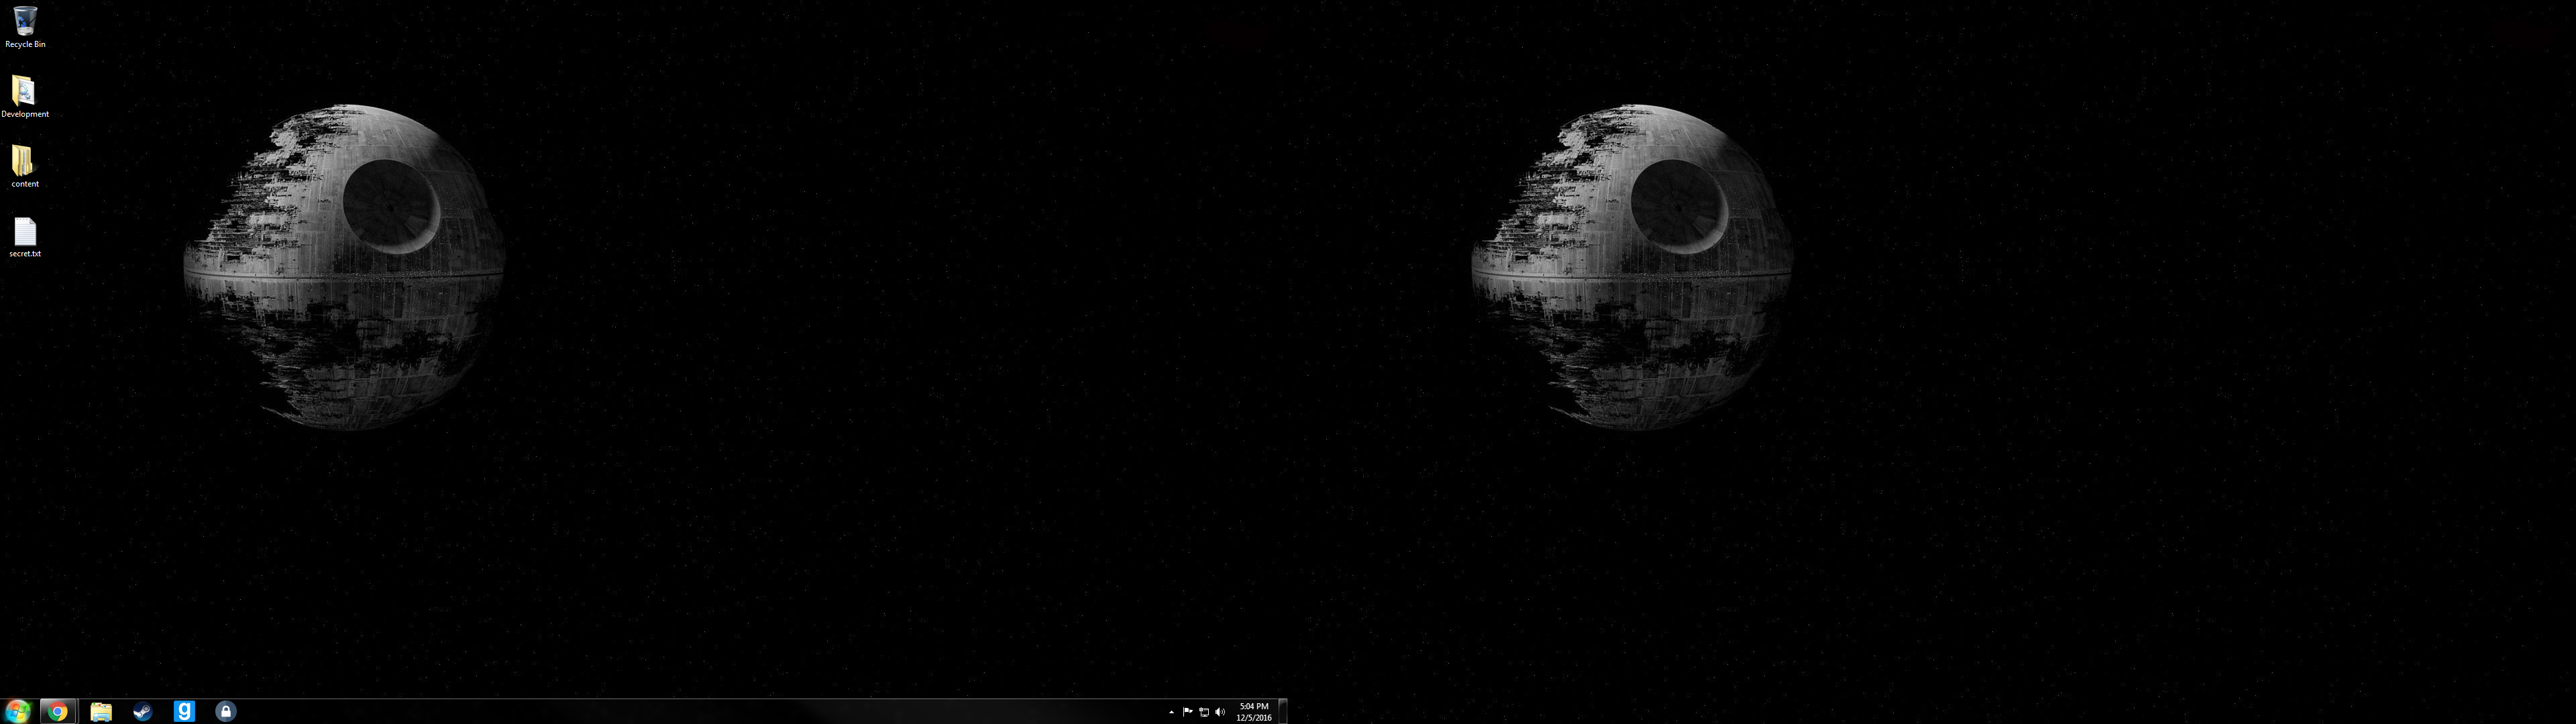Screen dimensions: 2576x724
Task: Click the Show desktop button
Action: [1283, 711]
